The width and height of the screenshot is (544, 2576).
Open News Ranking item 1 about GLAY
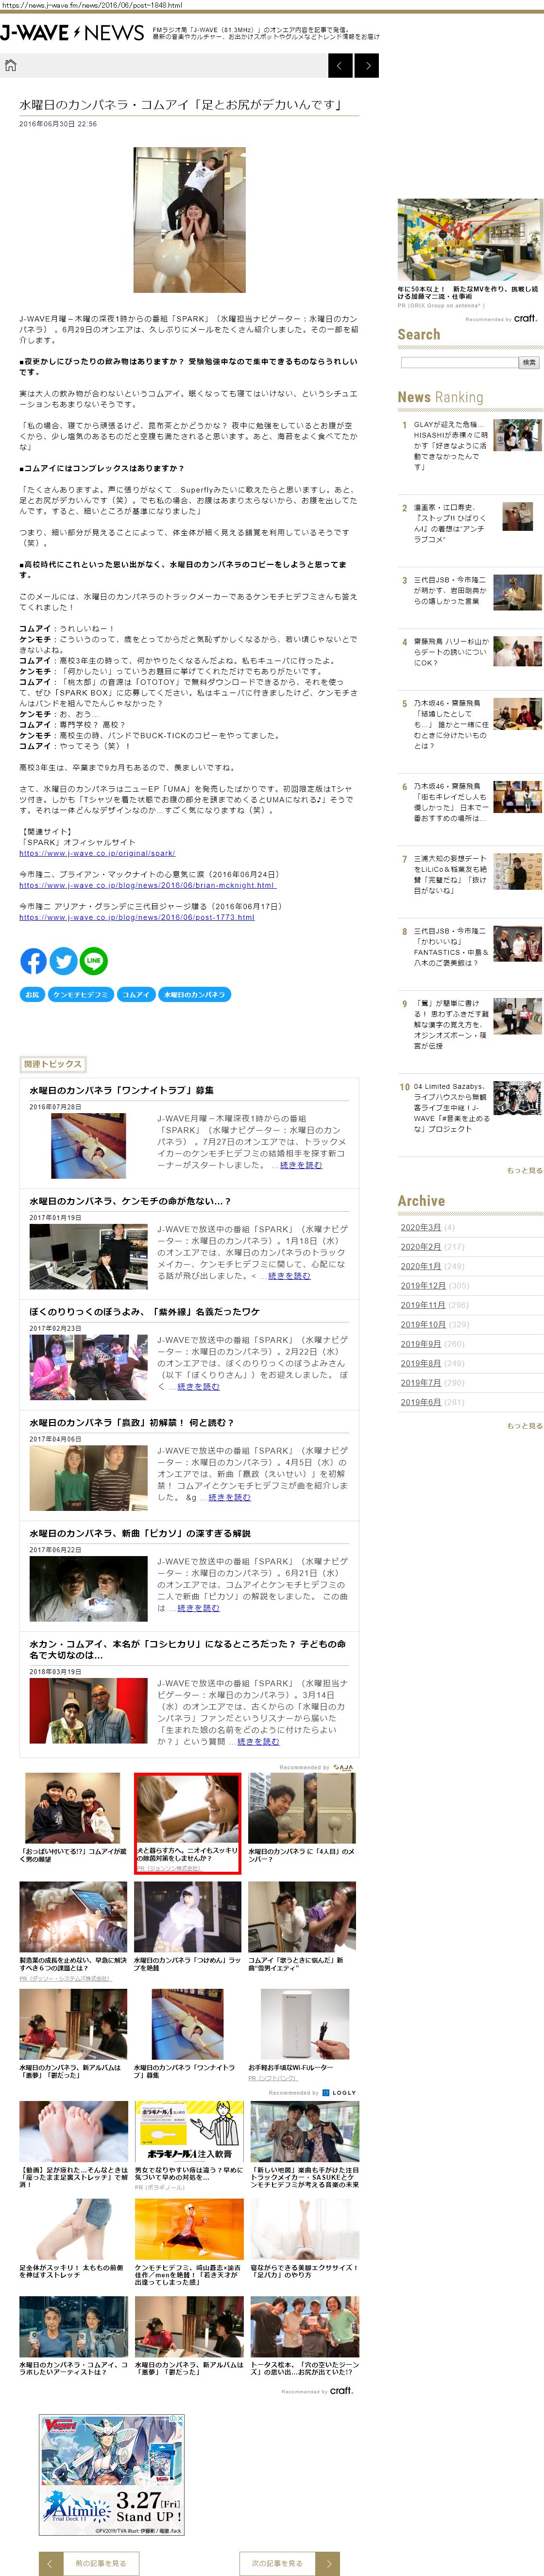452,446
